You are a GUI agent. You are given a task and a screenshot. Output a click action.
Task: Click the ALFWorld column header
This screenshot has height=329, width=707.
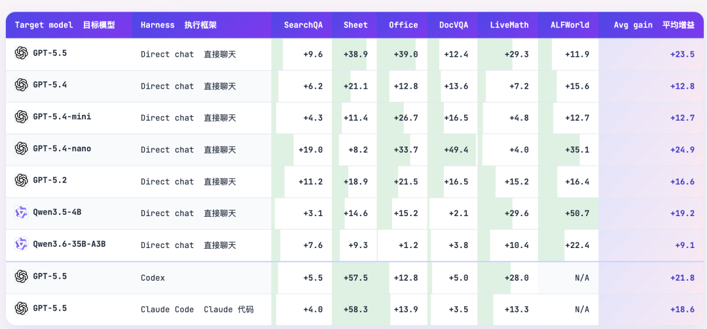(570, 25)
